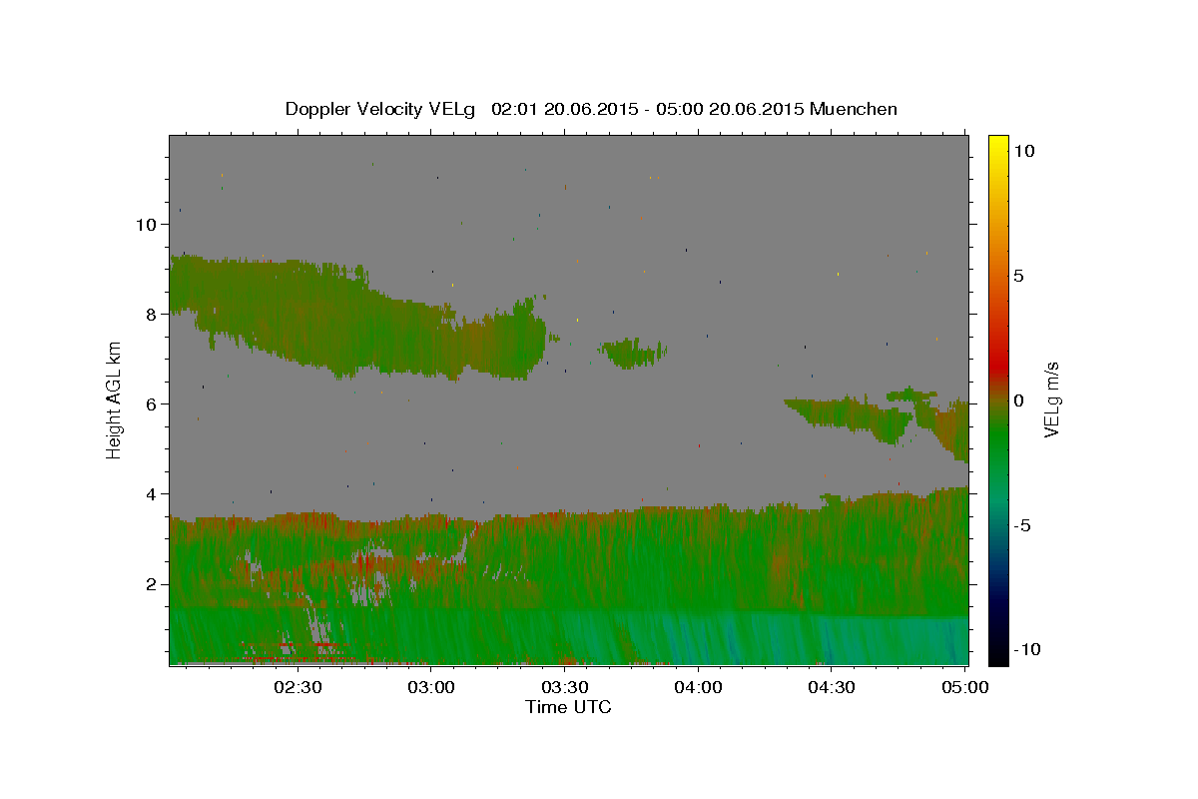This screenshot has width=1198, height=799.
Task: Click the 'Height AGL km' axis title
Action: point(115,400)
